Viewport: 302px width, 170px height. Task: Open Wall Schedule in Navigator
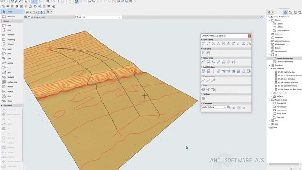pyautogui.click(x=285, y=72)
